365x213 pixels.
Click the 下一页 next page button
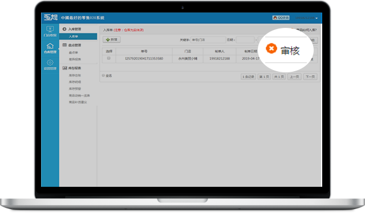point(310,77)
